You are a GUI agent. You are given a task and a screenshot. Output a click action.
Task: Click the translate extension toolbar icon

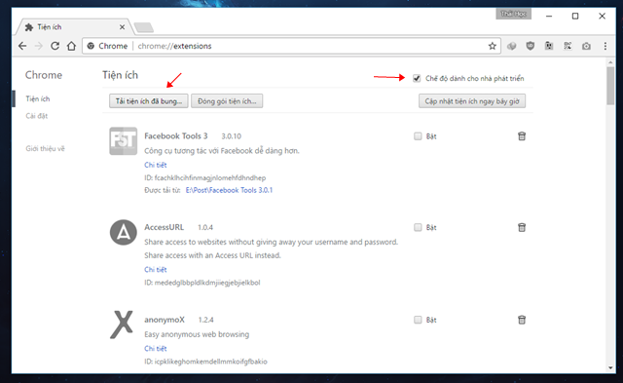tap(549, 46)
